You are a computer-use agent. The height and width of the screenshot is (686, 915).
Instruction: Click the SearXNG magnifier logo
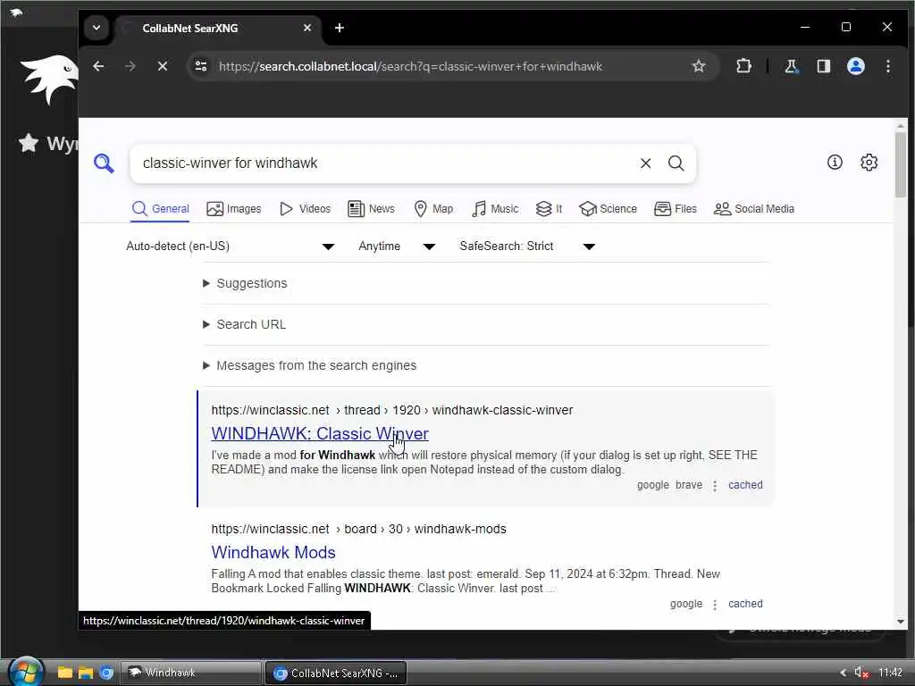(x=104, y=163)
